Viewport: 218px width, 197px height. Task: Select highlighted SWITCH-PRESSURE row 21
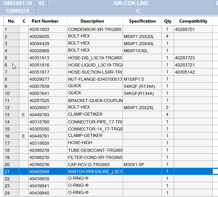(95, 172)
